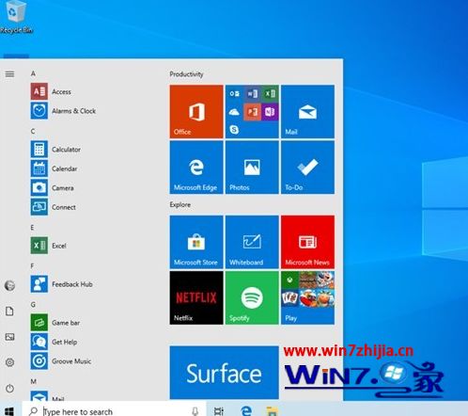Open the Photos tile
The width and height of the screenshot is (468, 416).
[x=252, y=168]
